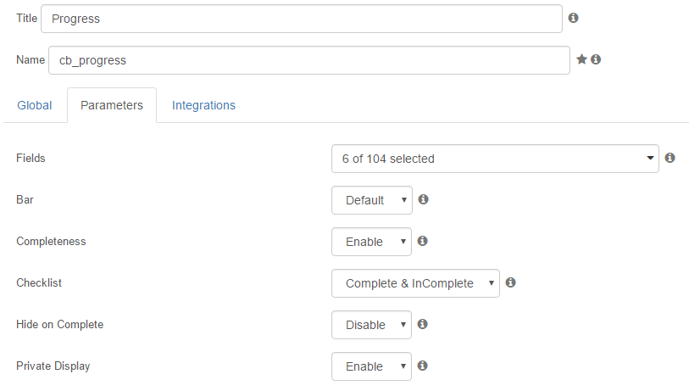689x391 pixels.
Task: Open the Hide on Complete dropdown
Action: [371, 325]
